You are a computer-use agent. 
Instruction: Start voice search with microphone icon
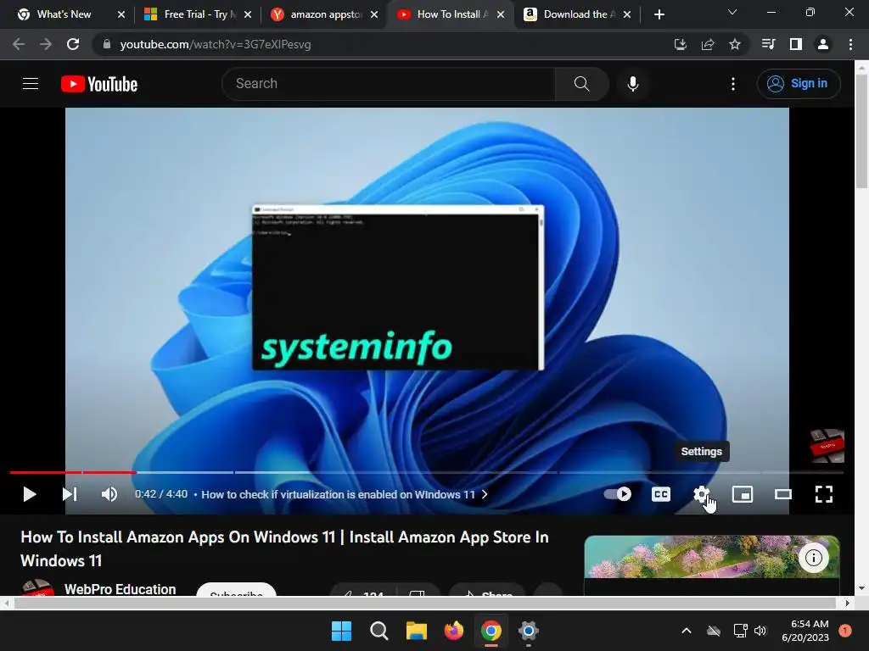point(632,84)
